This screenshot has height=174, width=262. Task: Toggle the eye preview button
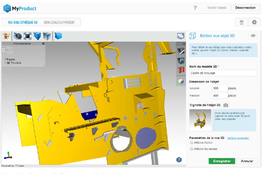coord(253,36)
